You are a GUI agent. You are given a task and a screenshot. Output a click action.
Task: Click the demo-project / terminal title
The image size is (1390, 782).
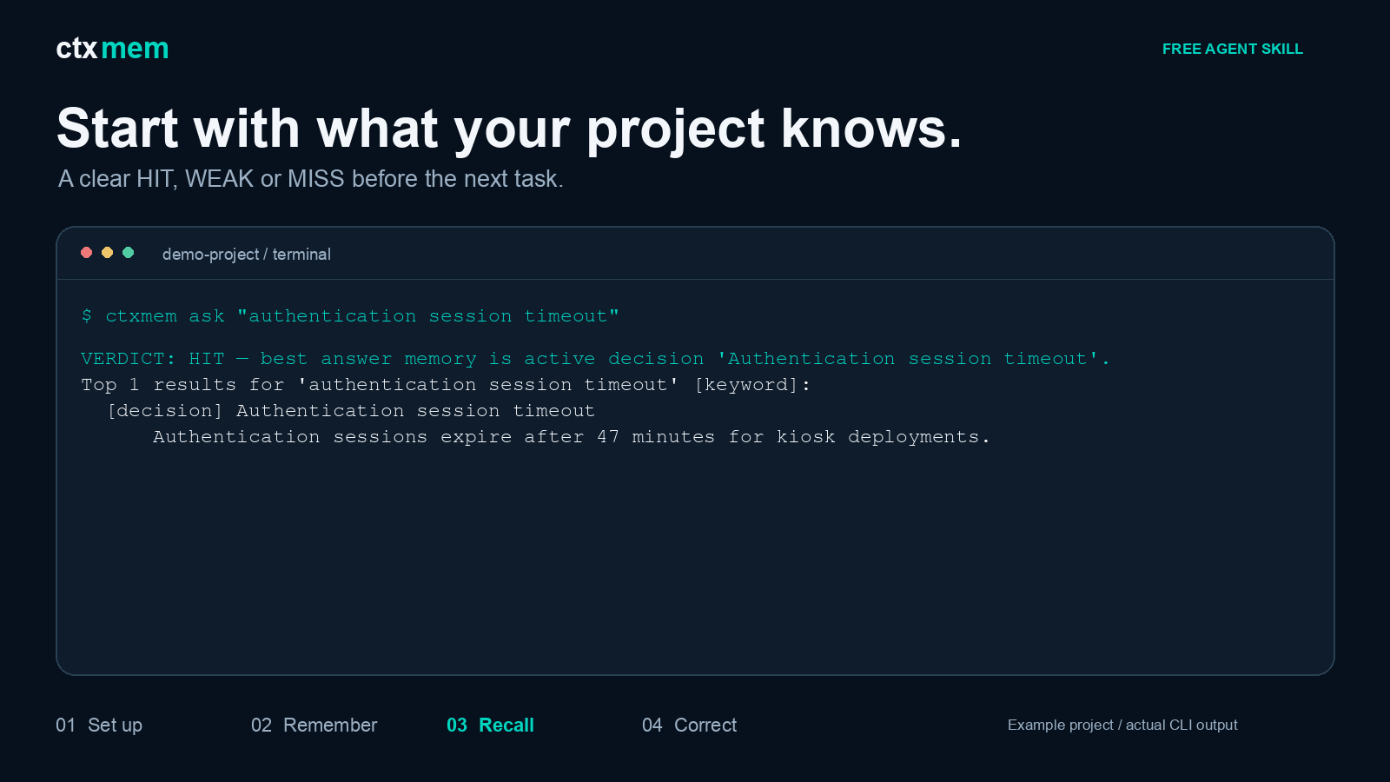[247, 254]
